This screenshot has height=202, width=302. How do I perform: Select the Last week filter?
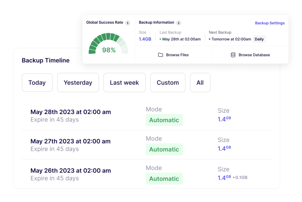click(124, 82)
